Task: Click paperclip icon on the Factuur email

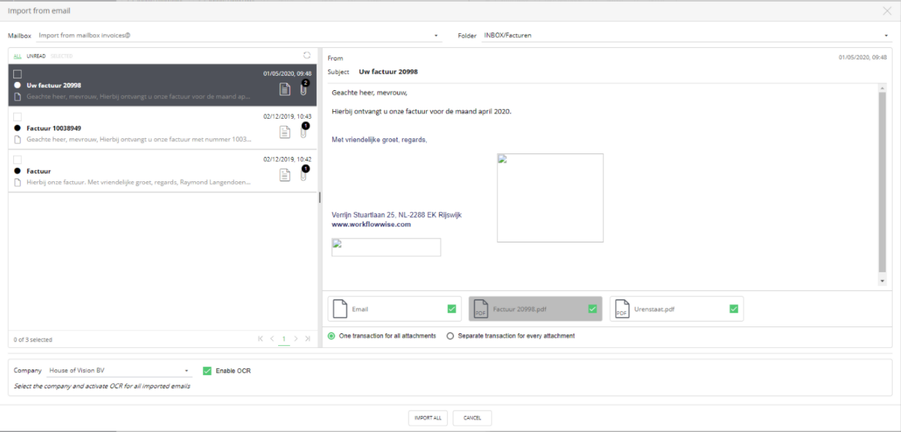Action: pos(303,175)
